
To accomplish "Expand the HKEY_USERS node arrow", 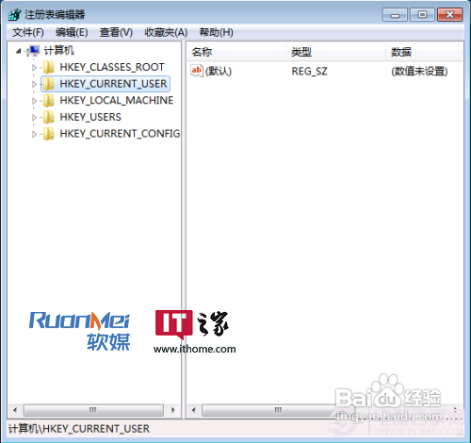I will [x=34, y=118].
